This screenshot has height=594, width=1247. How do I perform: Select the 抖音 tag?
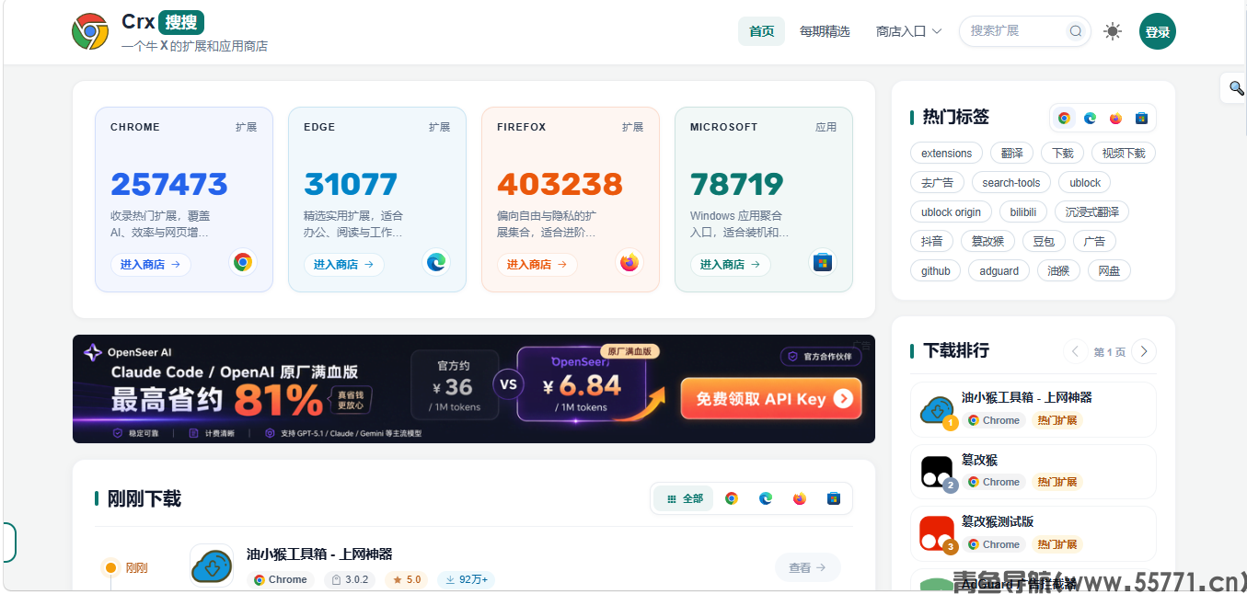point(931,242)
